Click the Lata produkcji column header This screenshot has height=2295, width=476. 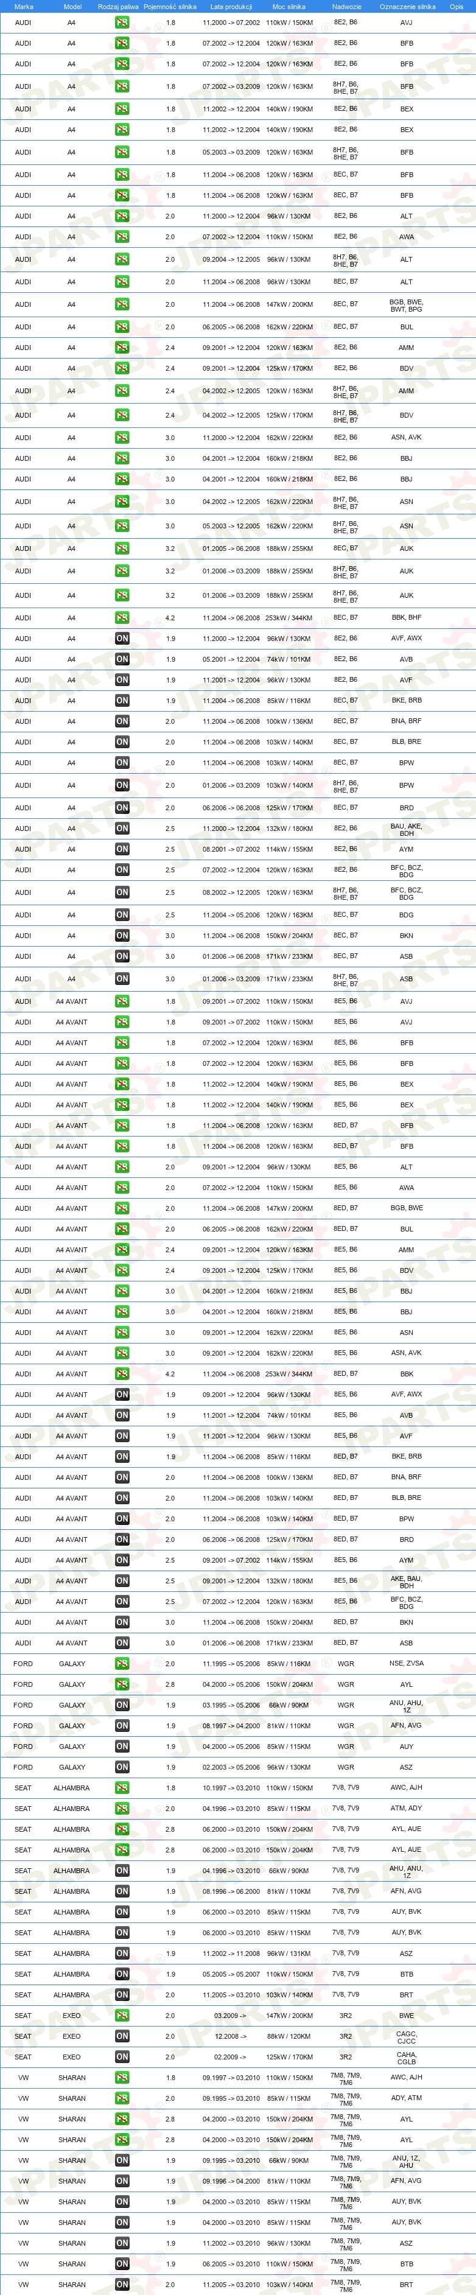[x=231, y=6]
